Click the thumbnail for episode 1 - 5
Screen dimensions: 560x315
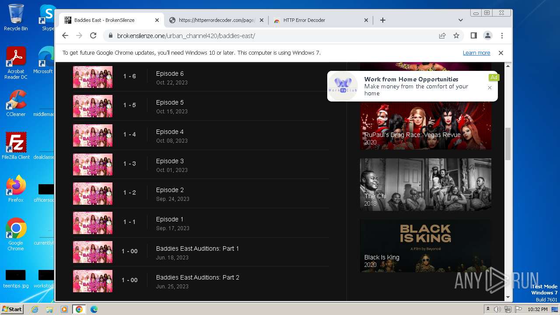pos(93,106)
